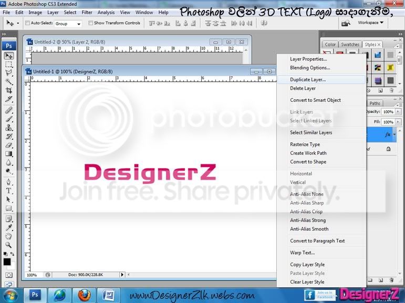Viewport: 405px width, 303px height.
Task: Open Firefox from the taskbar
Action: 84,295
